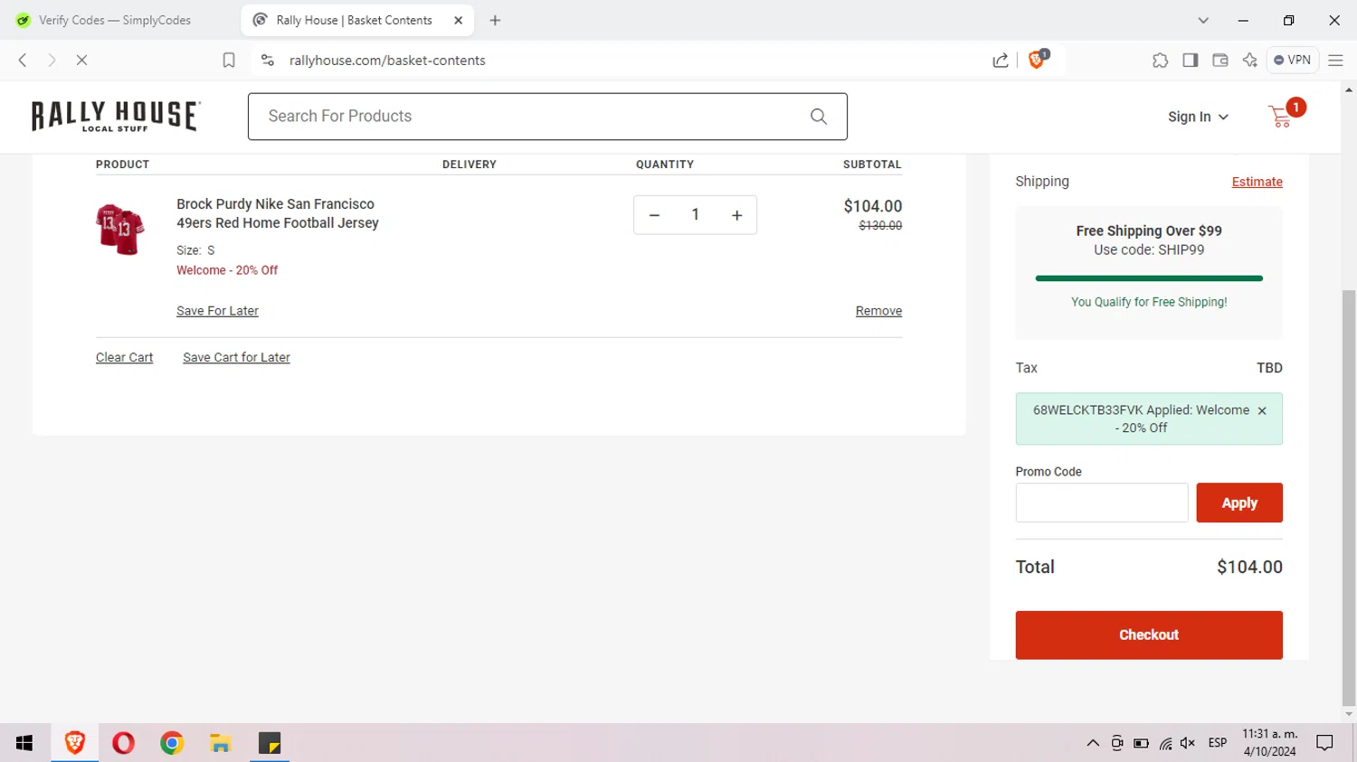This screenshot has height=762, width=1357.
Task: Decrease jersey quantity with minus button
Action: (x=654, y=215)
